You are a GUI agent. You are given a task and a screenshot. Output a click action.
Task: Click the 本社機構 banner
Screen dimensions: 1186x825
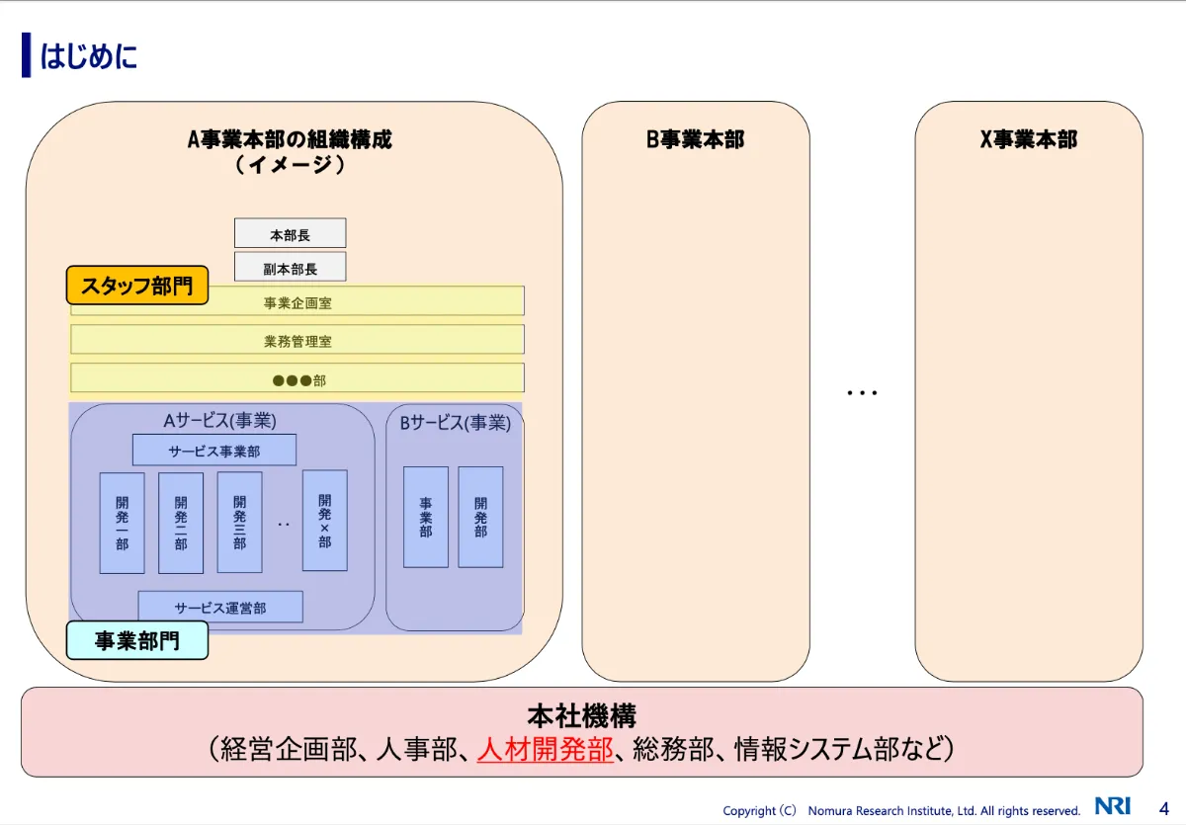583,717
